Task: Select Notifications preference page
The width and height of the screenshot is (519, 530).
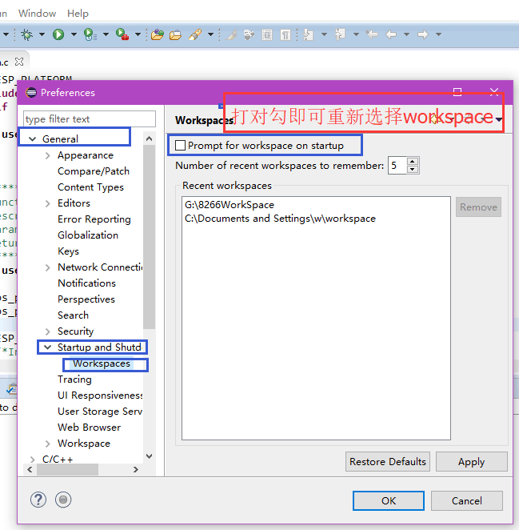Action: (x=87, y=283)
